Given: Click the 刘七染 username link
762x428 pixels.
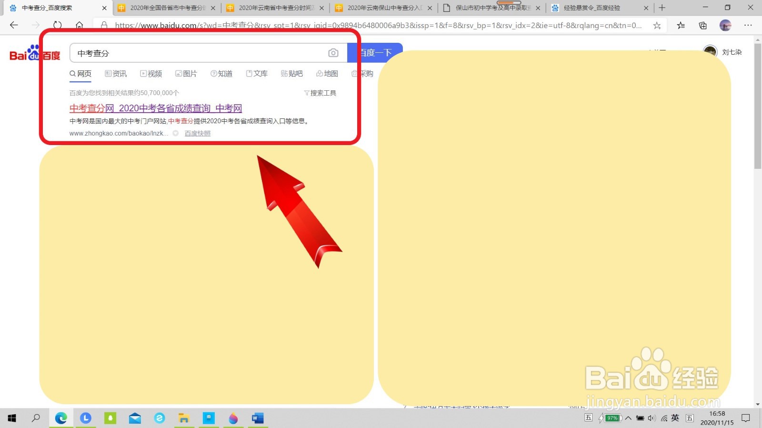Looking at the screenshot, I should coord(732,52).
